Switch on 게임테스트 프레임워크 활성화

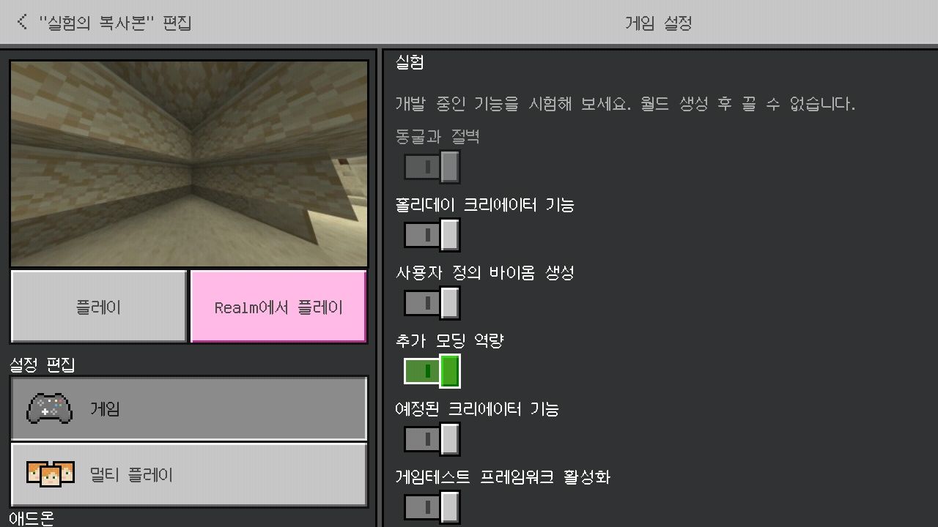432,507
